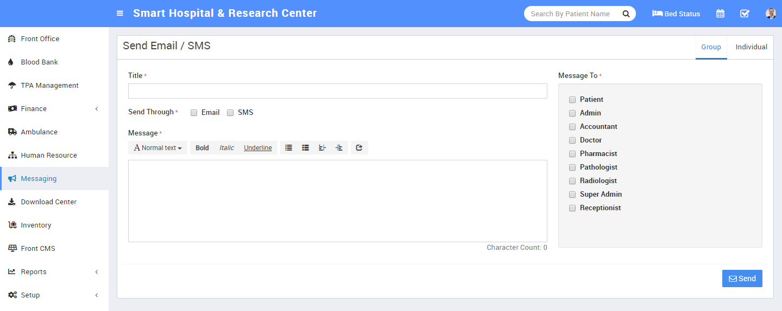
Task: Open Blood Bank menu item
Action: pos(54,62)
